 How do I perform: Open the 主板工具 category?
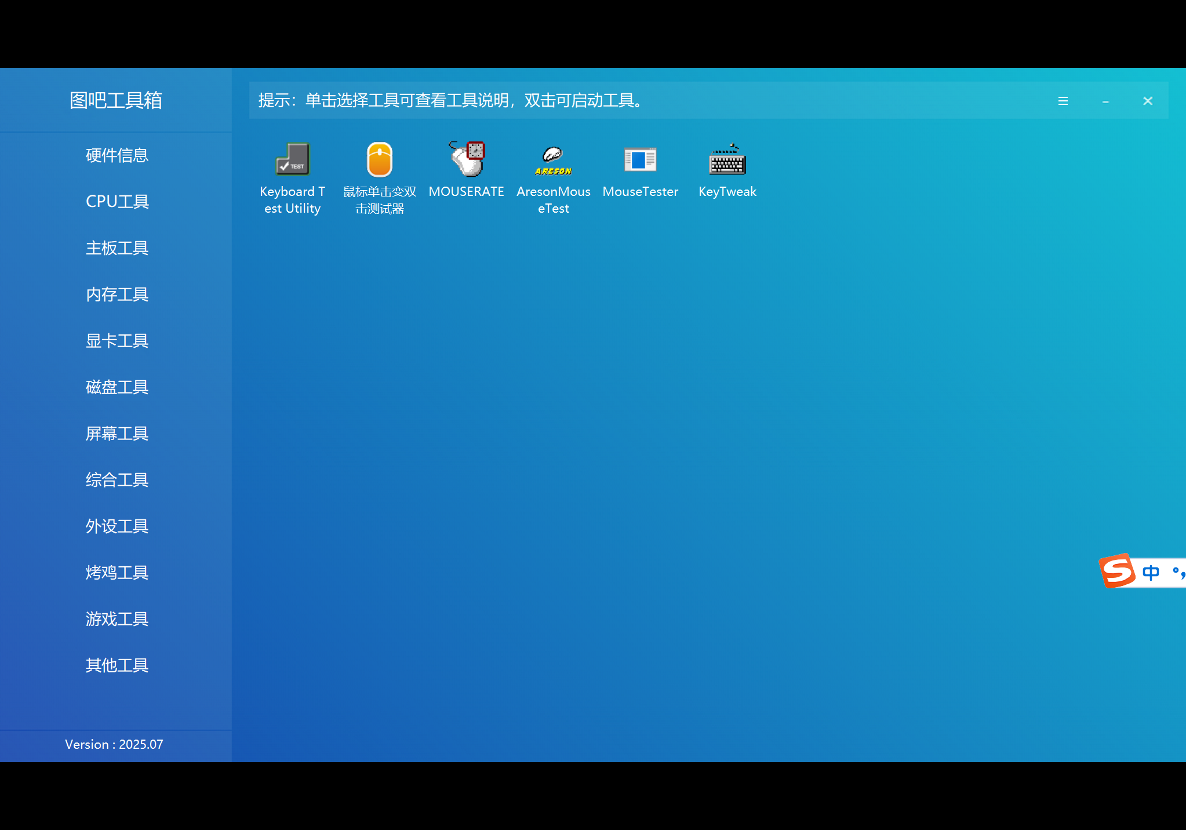117,248
